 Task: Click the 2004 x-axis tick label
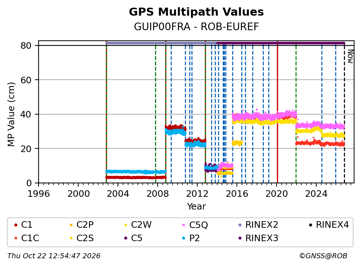coord(118,194)
